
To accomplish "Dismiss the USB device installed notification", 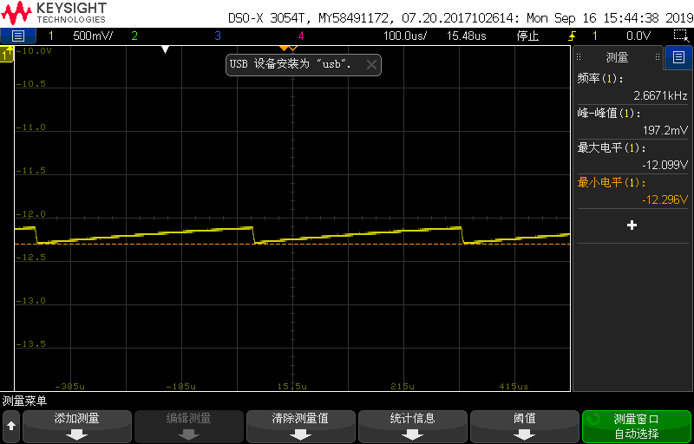I will coord(372,65).
